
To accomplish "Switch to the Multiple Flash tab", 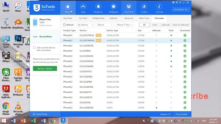I will coord(98,18).
